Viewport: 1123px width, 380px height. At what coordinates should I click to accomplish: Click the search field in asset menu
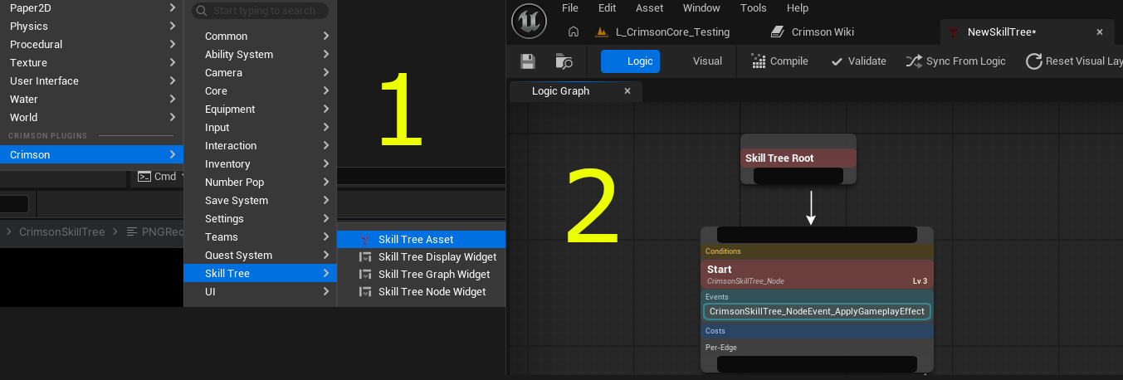[260, 11]
